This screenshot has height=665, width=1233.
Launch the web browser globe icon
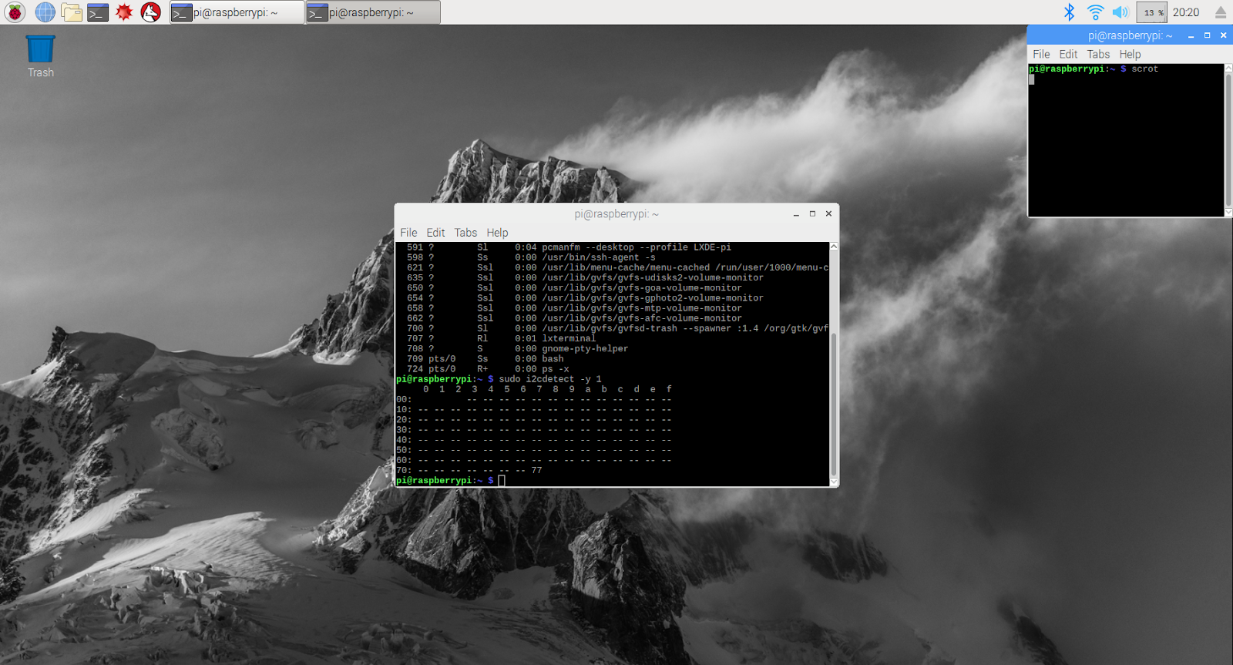point(45,12)
